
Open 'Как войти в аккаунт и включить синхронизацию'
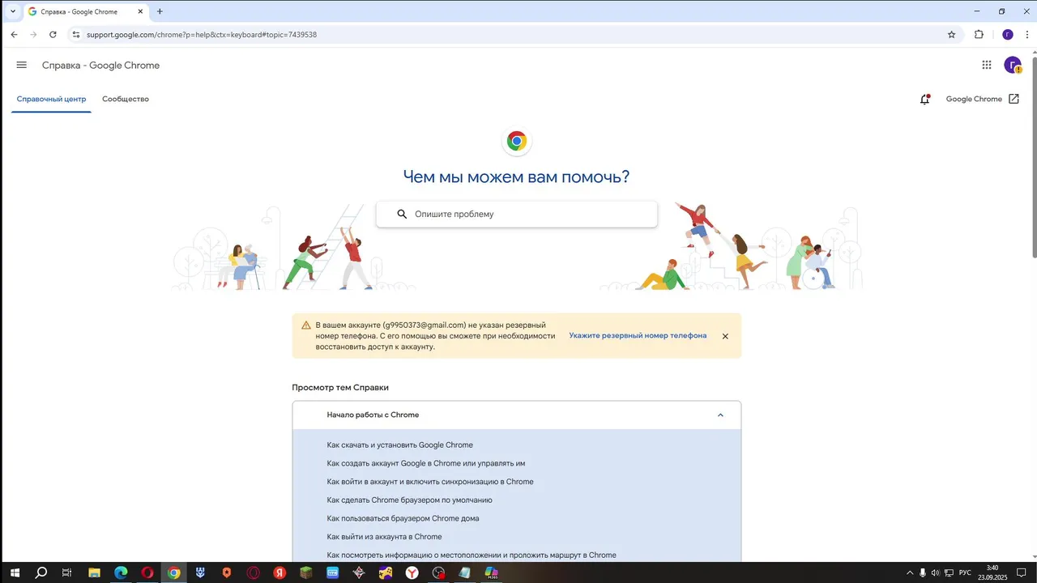430,482
